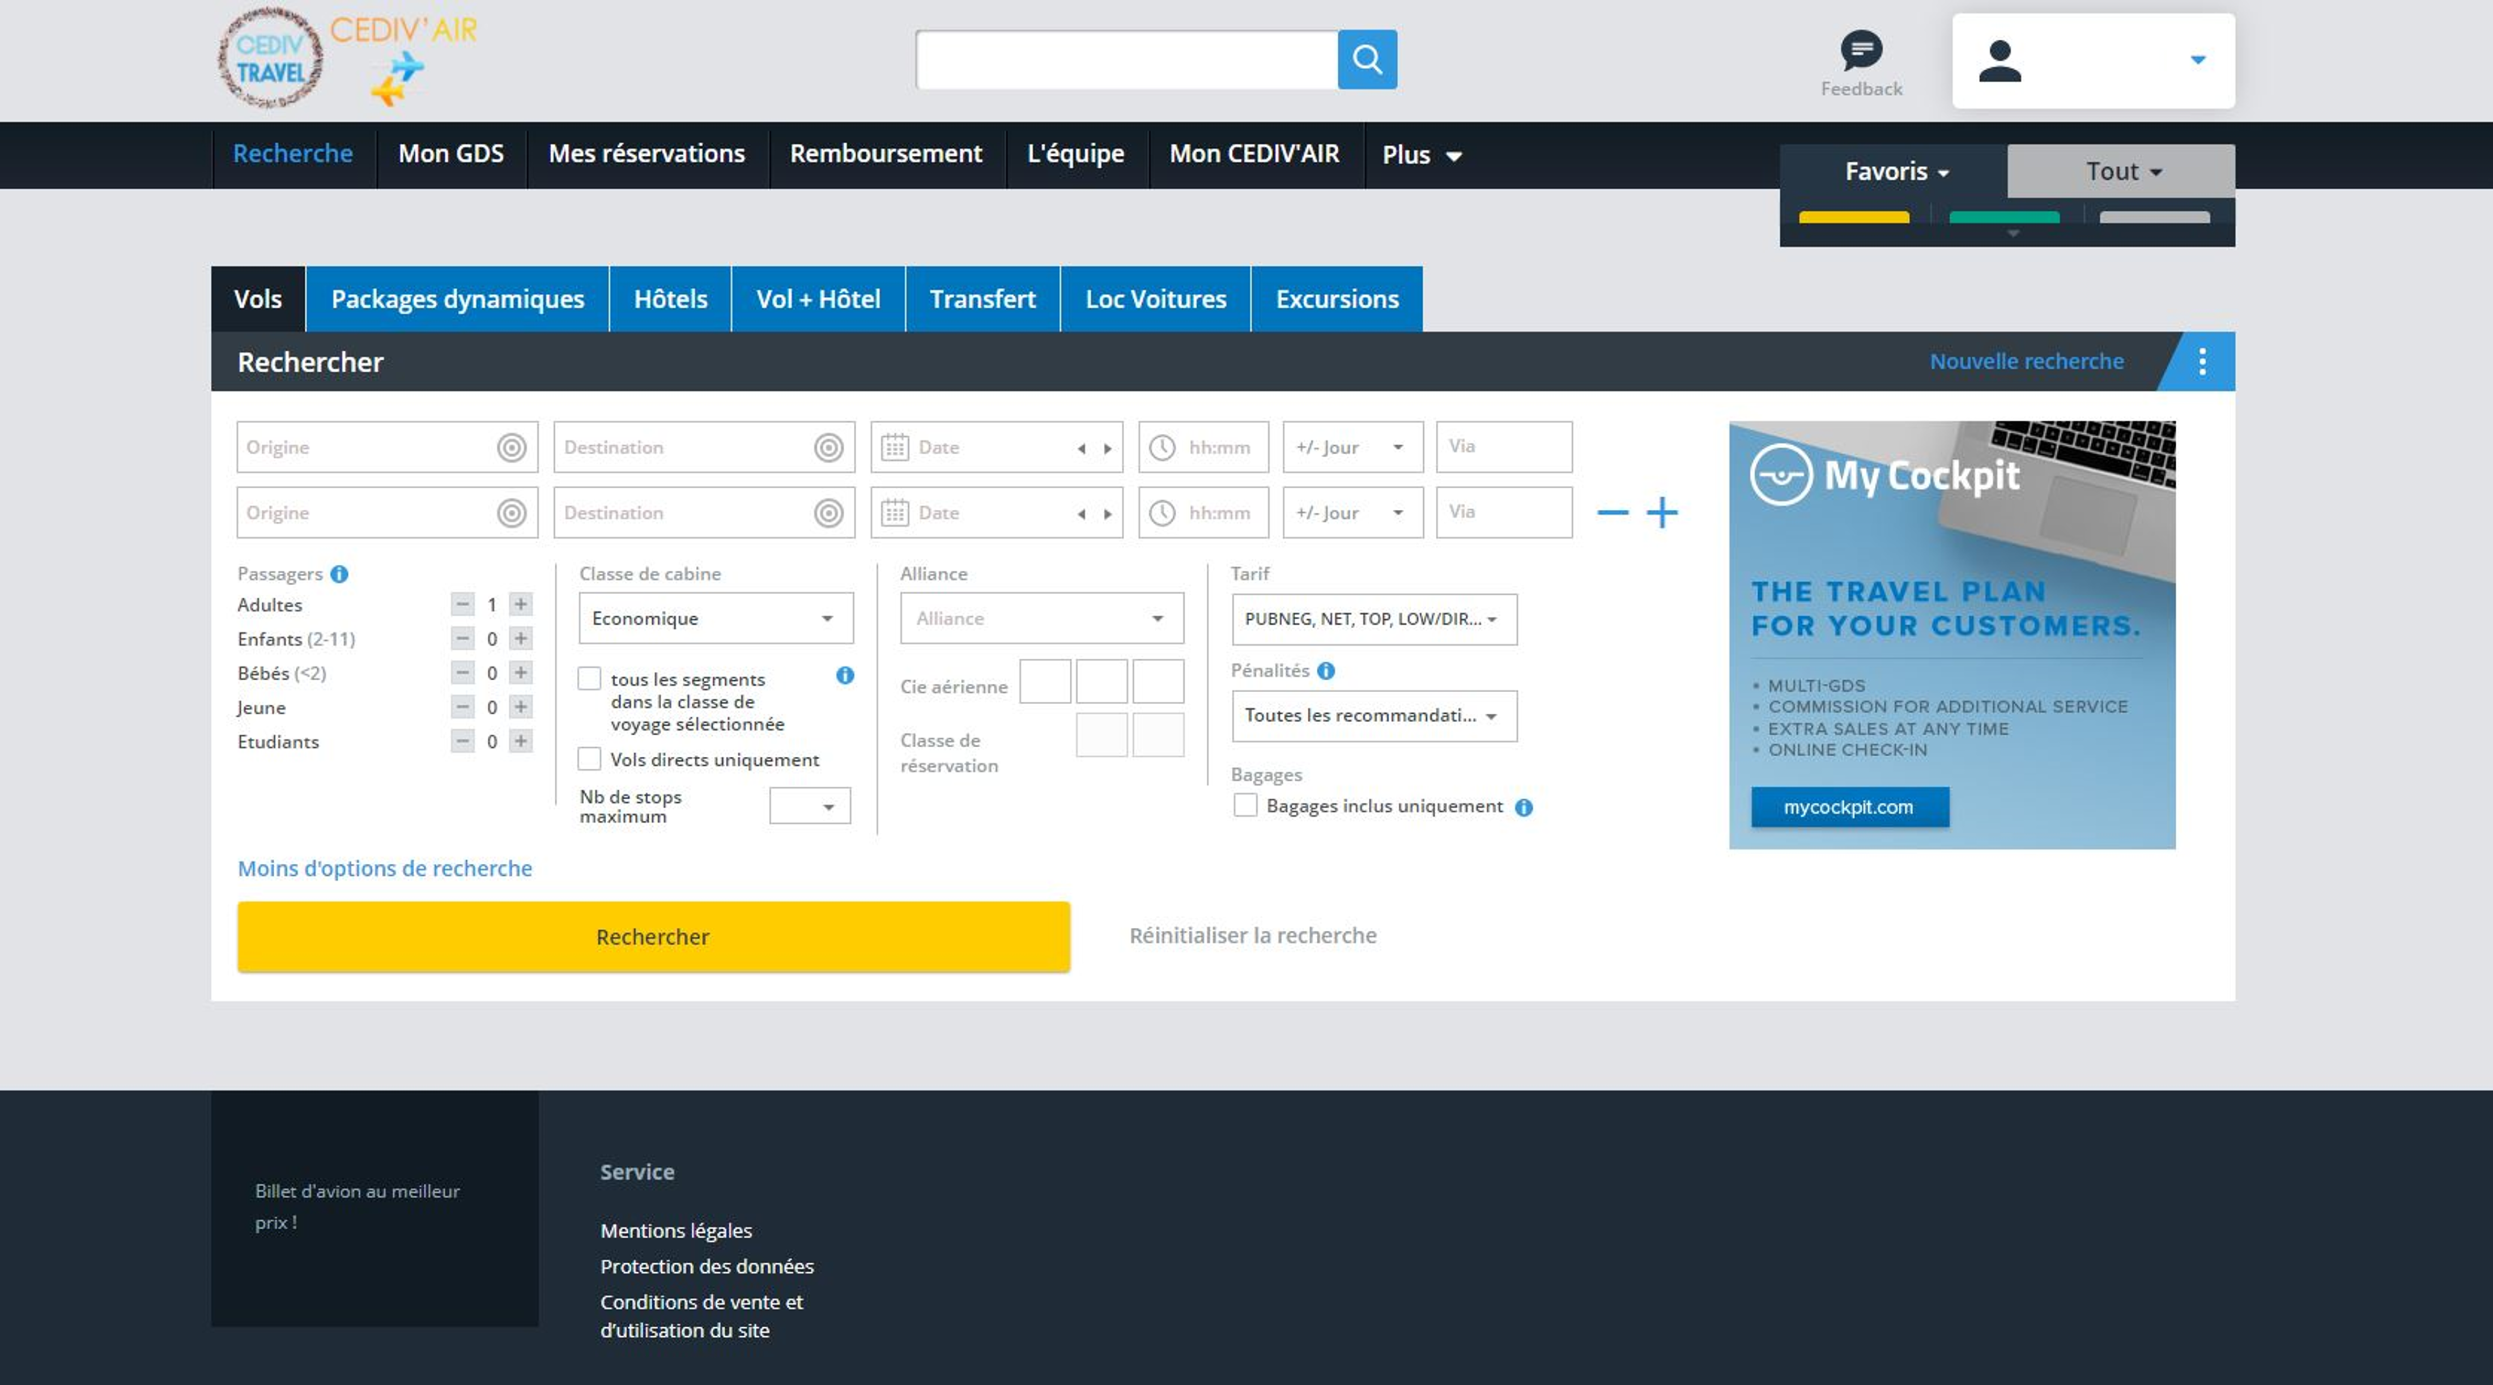Image resolution: width=2493 pixels, height=1385 pixels.
Task: Open the Nb de stops maximum dropdown
Action: click(809, 806)
